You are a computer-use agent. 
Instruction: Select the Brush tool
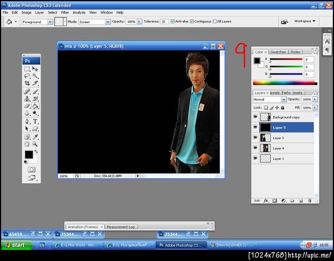click(x=35, y=91)
